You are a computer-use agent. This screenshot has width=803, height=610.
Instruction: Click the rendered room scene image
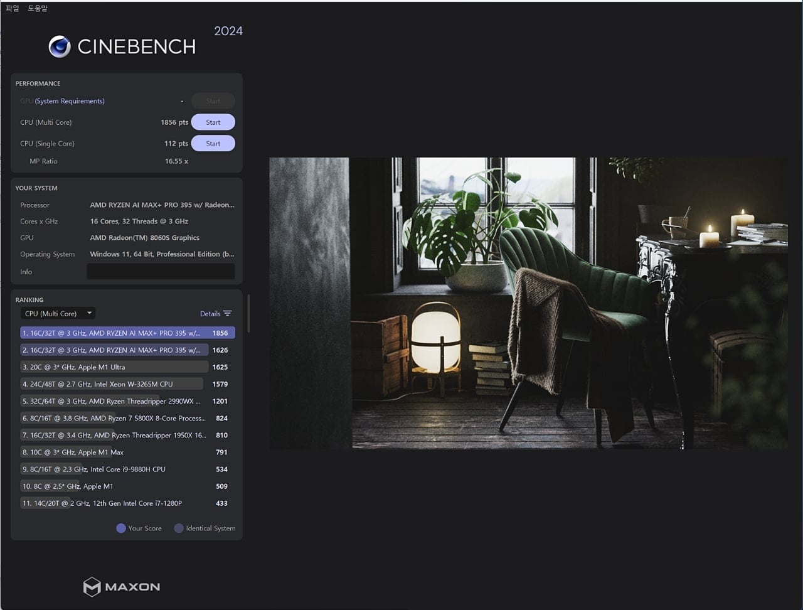click(528, 303)
